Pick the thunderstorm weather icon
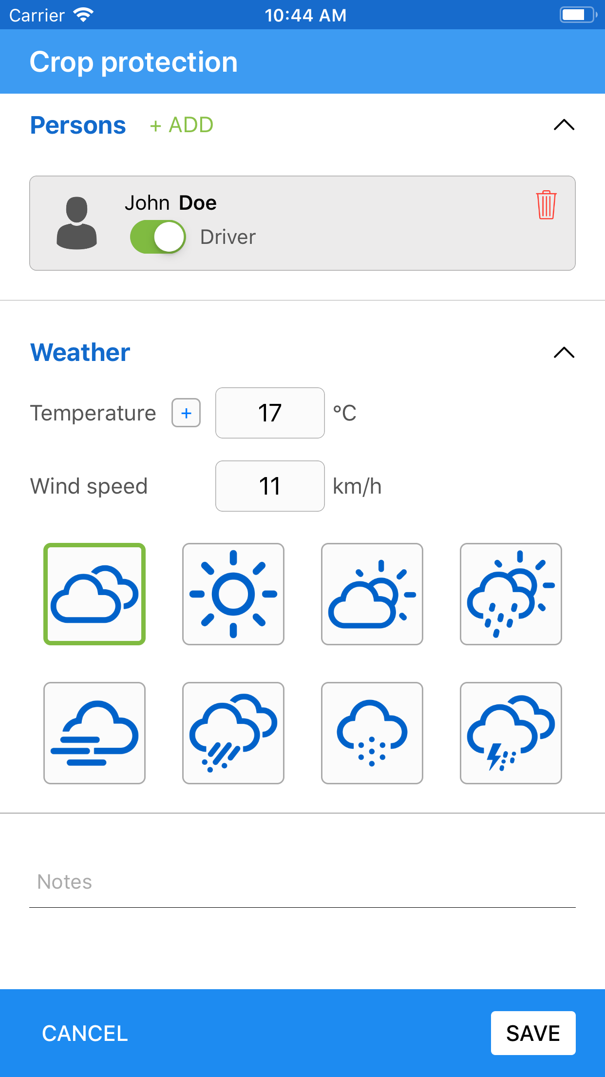Image resolution: width=605 pixels, height=1077 pixels. pos(511,733)
